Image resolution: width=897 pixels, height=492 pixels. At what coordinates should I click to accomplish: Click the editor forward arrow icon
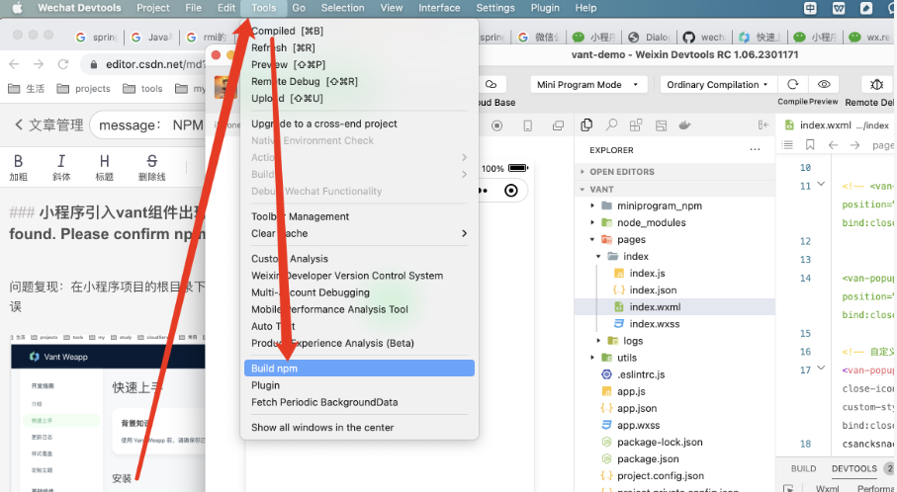tap(855, 145)
